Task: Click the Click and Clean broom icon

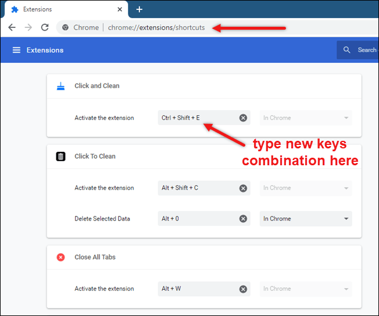Action: coord(60,86)
